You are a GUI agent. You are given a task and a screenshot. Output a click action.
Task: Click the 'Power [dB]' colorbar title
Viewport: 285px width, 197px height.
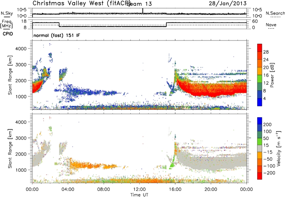pos(272,75)
